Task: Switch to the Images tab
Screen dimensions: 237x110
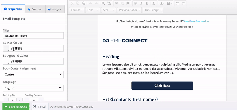Action: (55, 9)
